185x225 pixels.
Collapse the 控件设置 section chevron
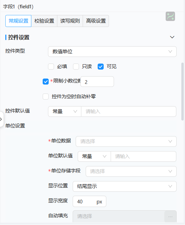pos(172,37)
